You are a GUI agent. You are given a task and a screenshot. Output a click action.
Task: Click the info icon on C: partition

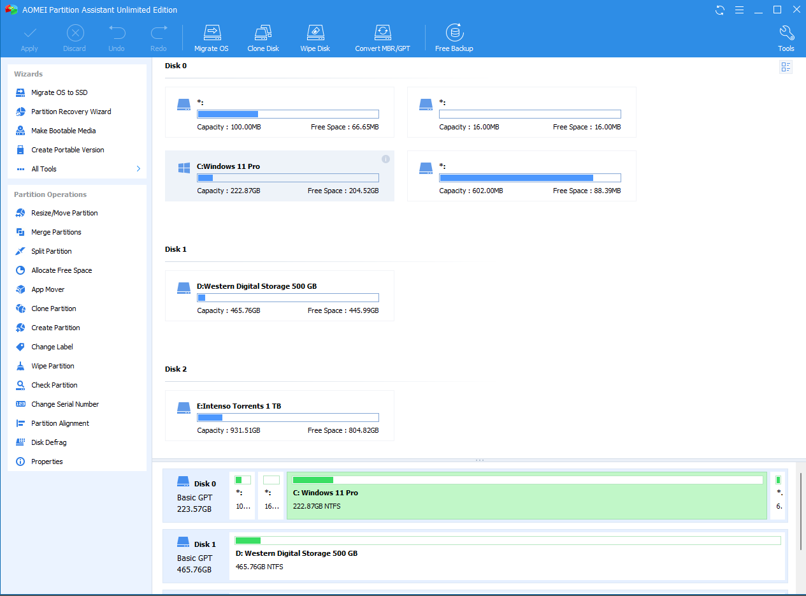(x=385, y=159)
